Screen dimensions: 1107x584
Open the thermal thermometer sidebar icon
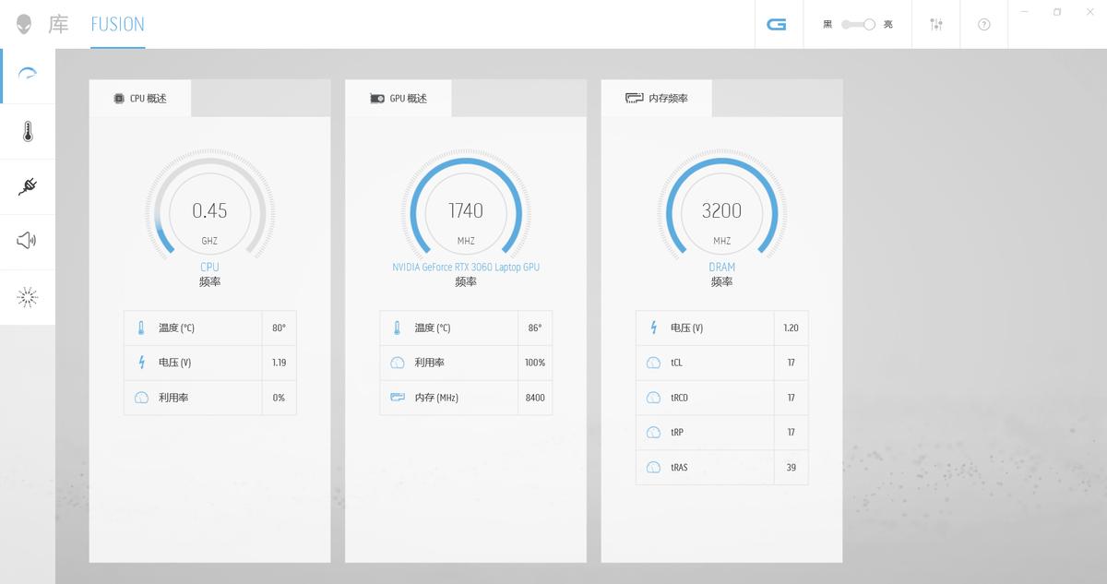28,132
